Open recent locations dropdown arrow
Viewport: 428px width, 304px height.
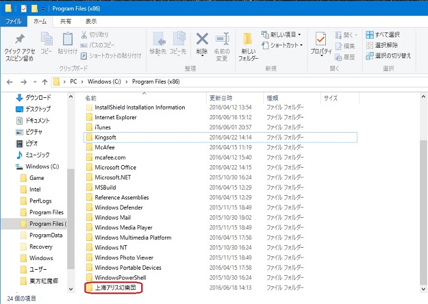[x=35, y=82]
